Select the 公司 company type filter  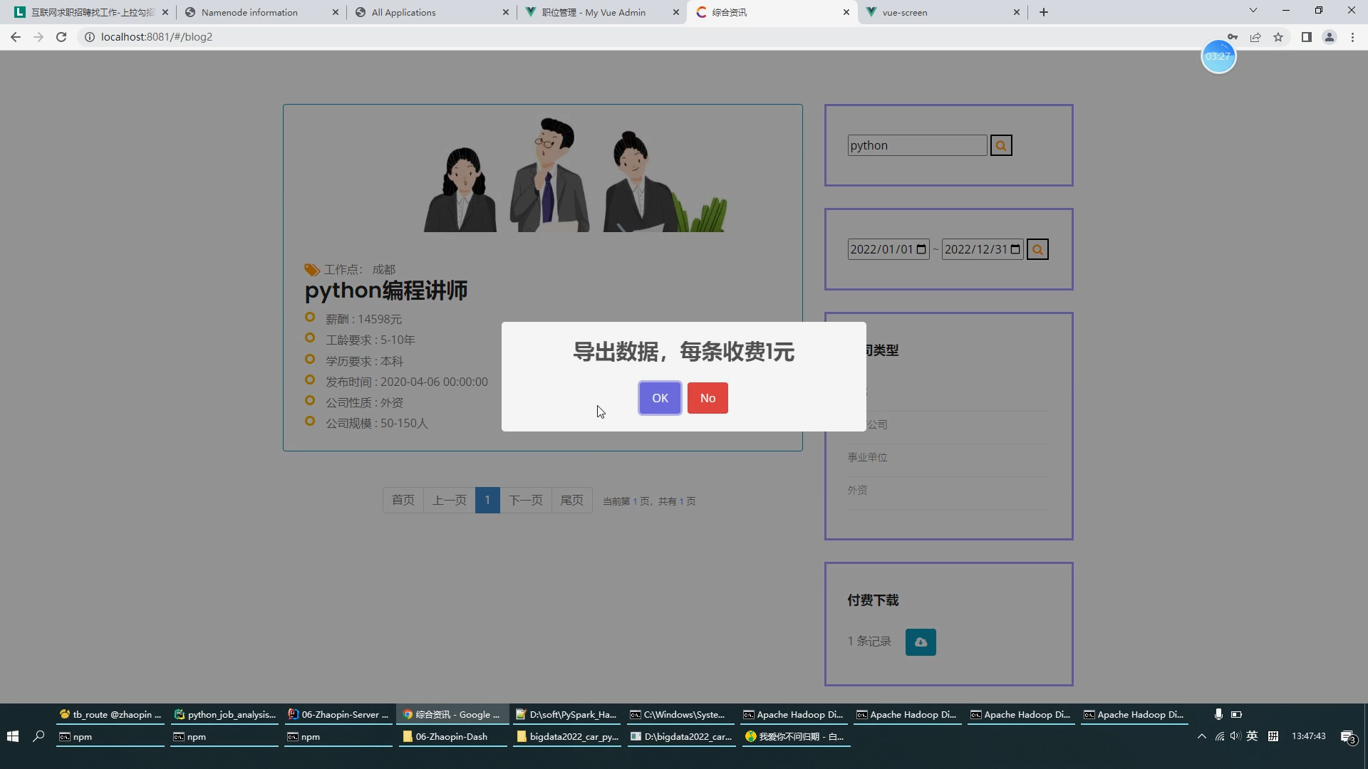[876, 424]
